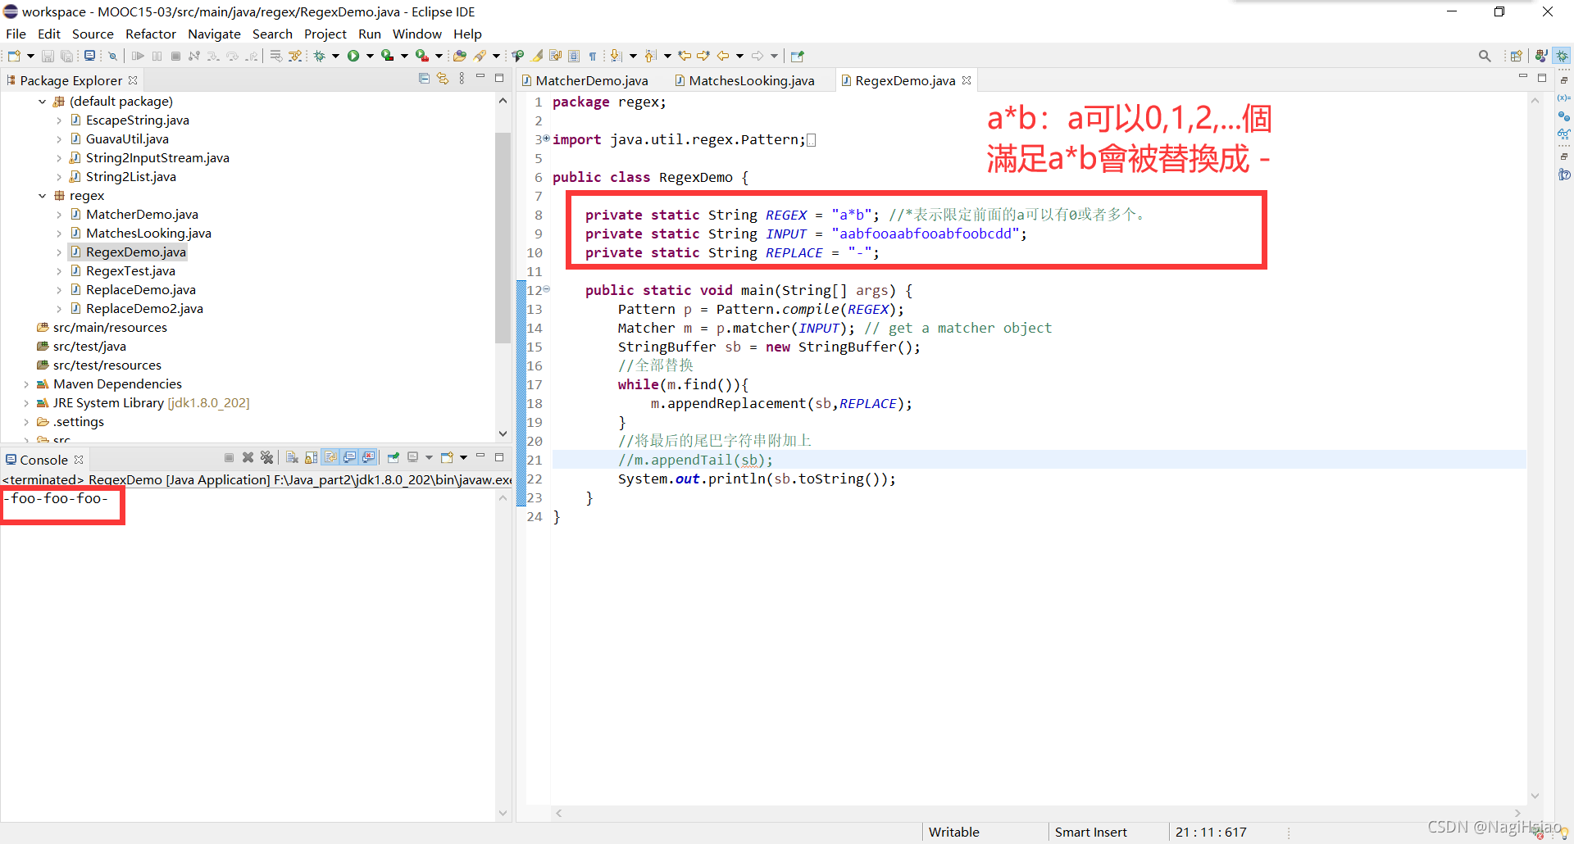The height and width of the screenshot is (844, 1574).
Task: Click the Next Annotation icon
Action: [615, 56]
